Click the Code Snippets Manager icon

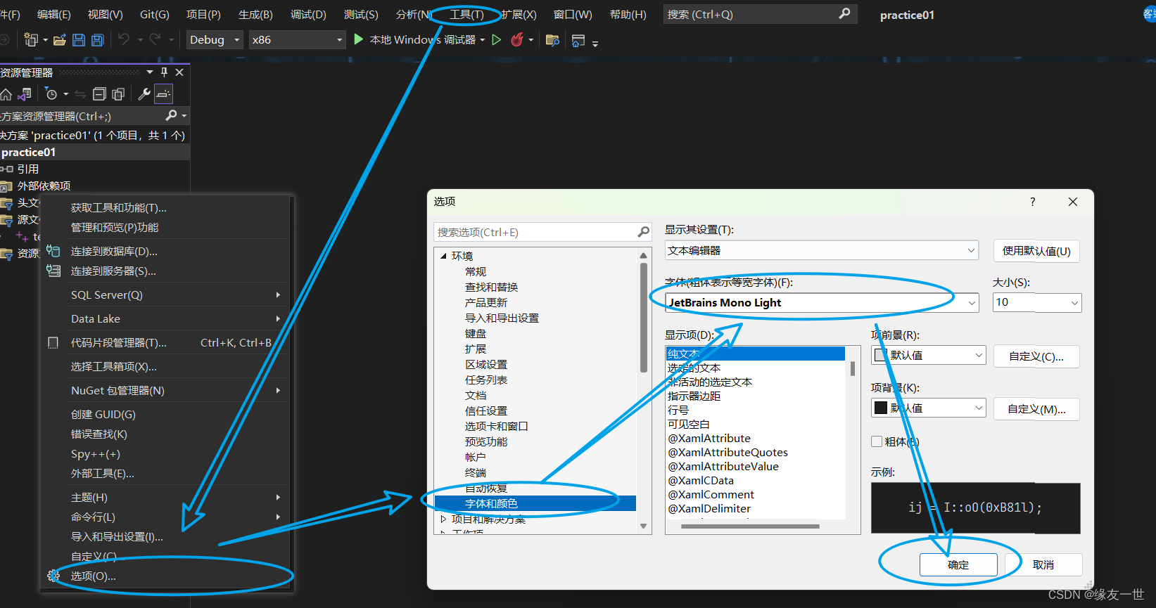click(x=53, y=342)
